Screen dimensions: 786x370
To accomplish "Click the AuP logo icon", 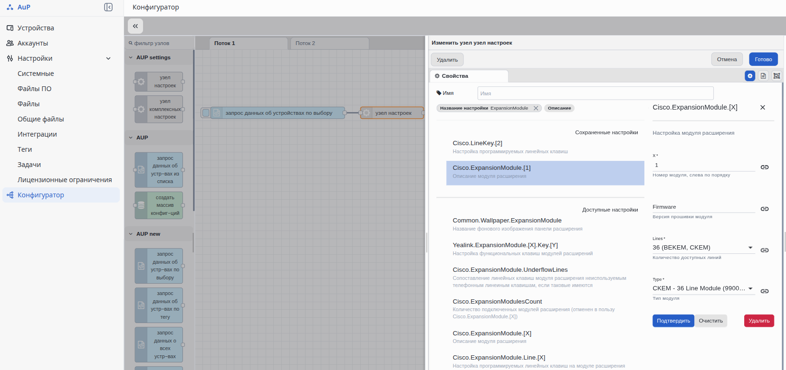I will [10, 7].
